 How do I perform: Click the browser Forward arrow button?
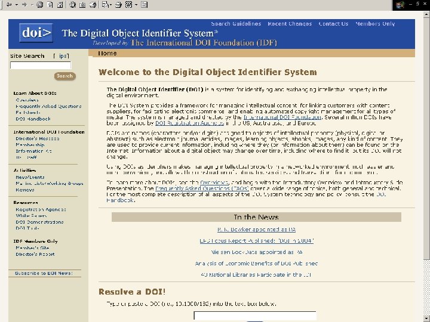pos(24,5)
